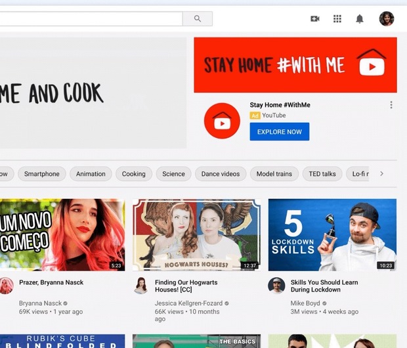Click the 10:23 duration badge
The height and width of the screenshot is (348, 407).
(x=386, y=265)
